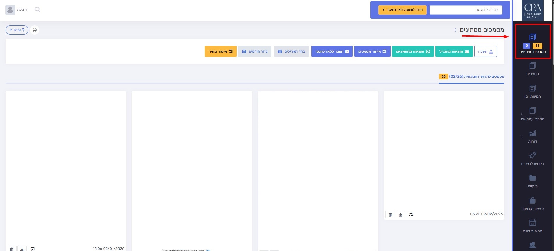
Task: Download the document dated 09/02/2026
Action: point(400,215)
